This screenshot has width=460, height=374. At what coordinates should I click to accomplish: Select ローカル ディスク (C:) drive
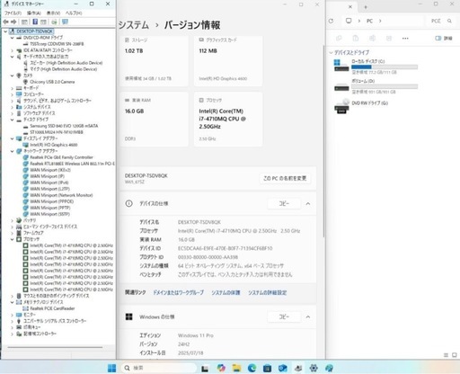click(x=376, y=67)
